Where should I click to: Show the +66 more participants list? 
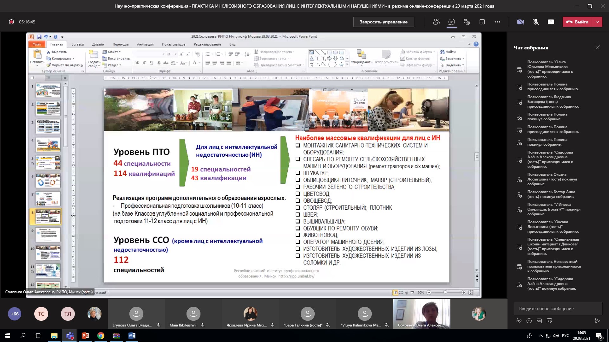click(15, 314)
